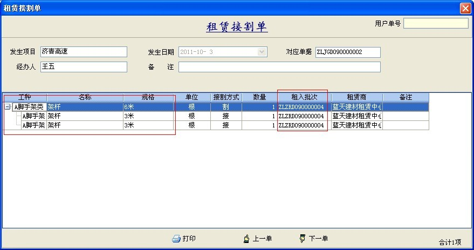
Task: Click the 名称 column header
Action: pos(85,97)
